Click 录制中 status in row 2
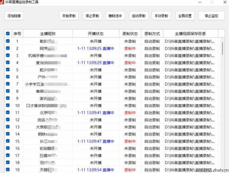Screen dimensions: 229x173 (x=130, y=48)
